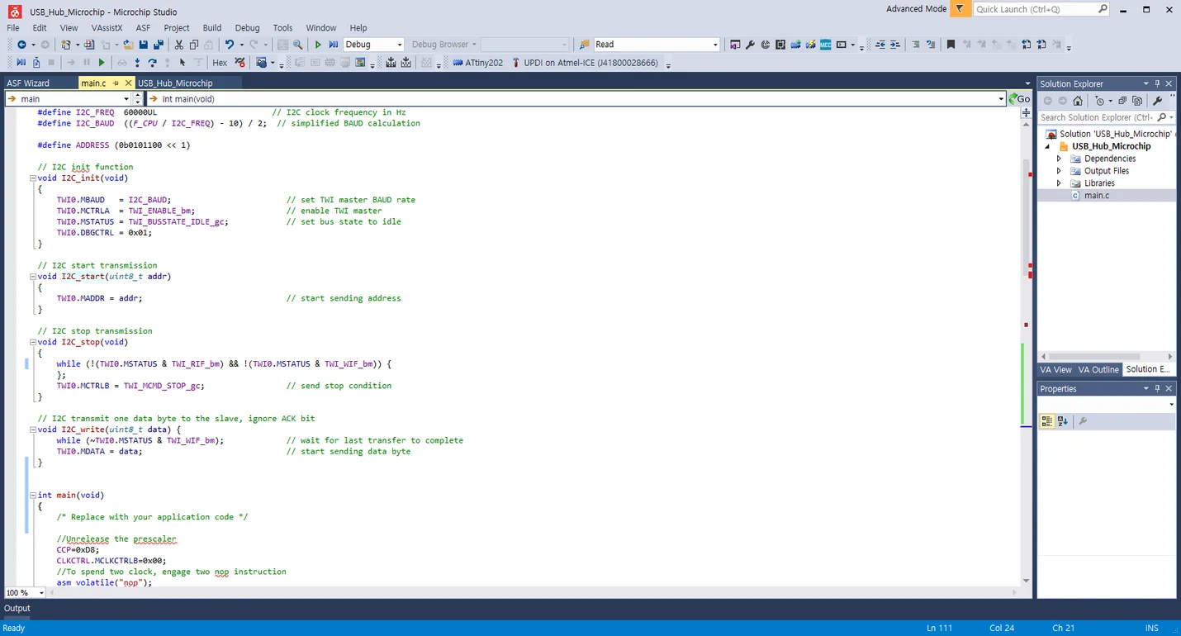Click UPDI on Atmel-ICE tool button
The image size is (1181, 636).
(x=586, y=63)
